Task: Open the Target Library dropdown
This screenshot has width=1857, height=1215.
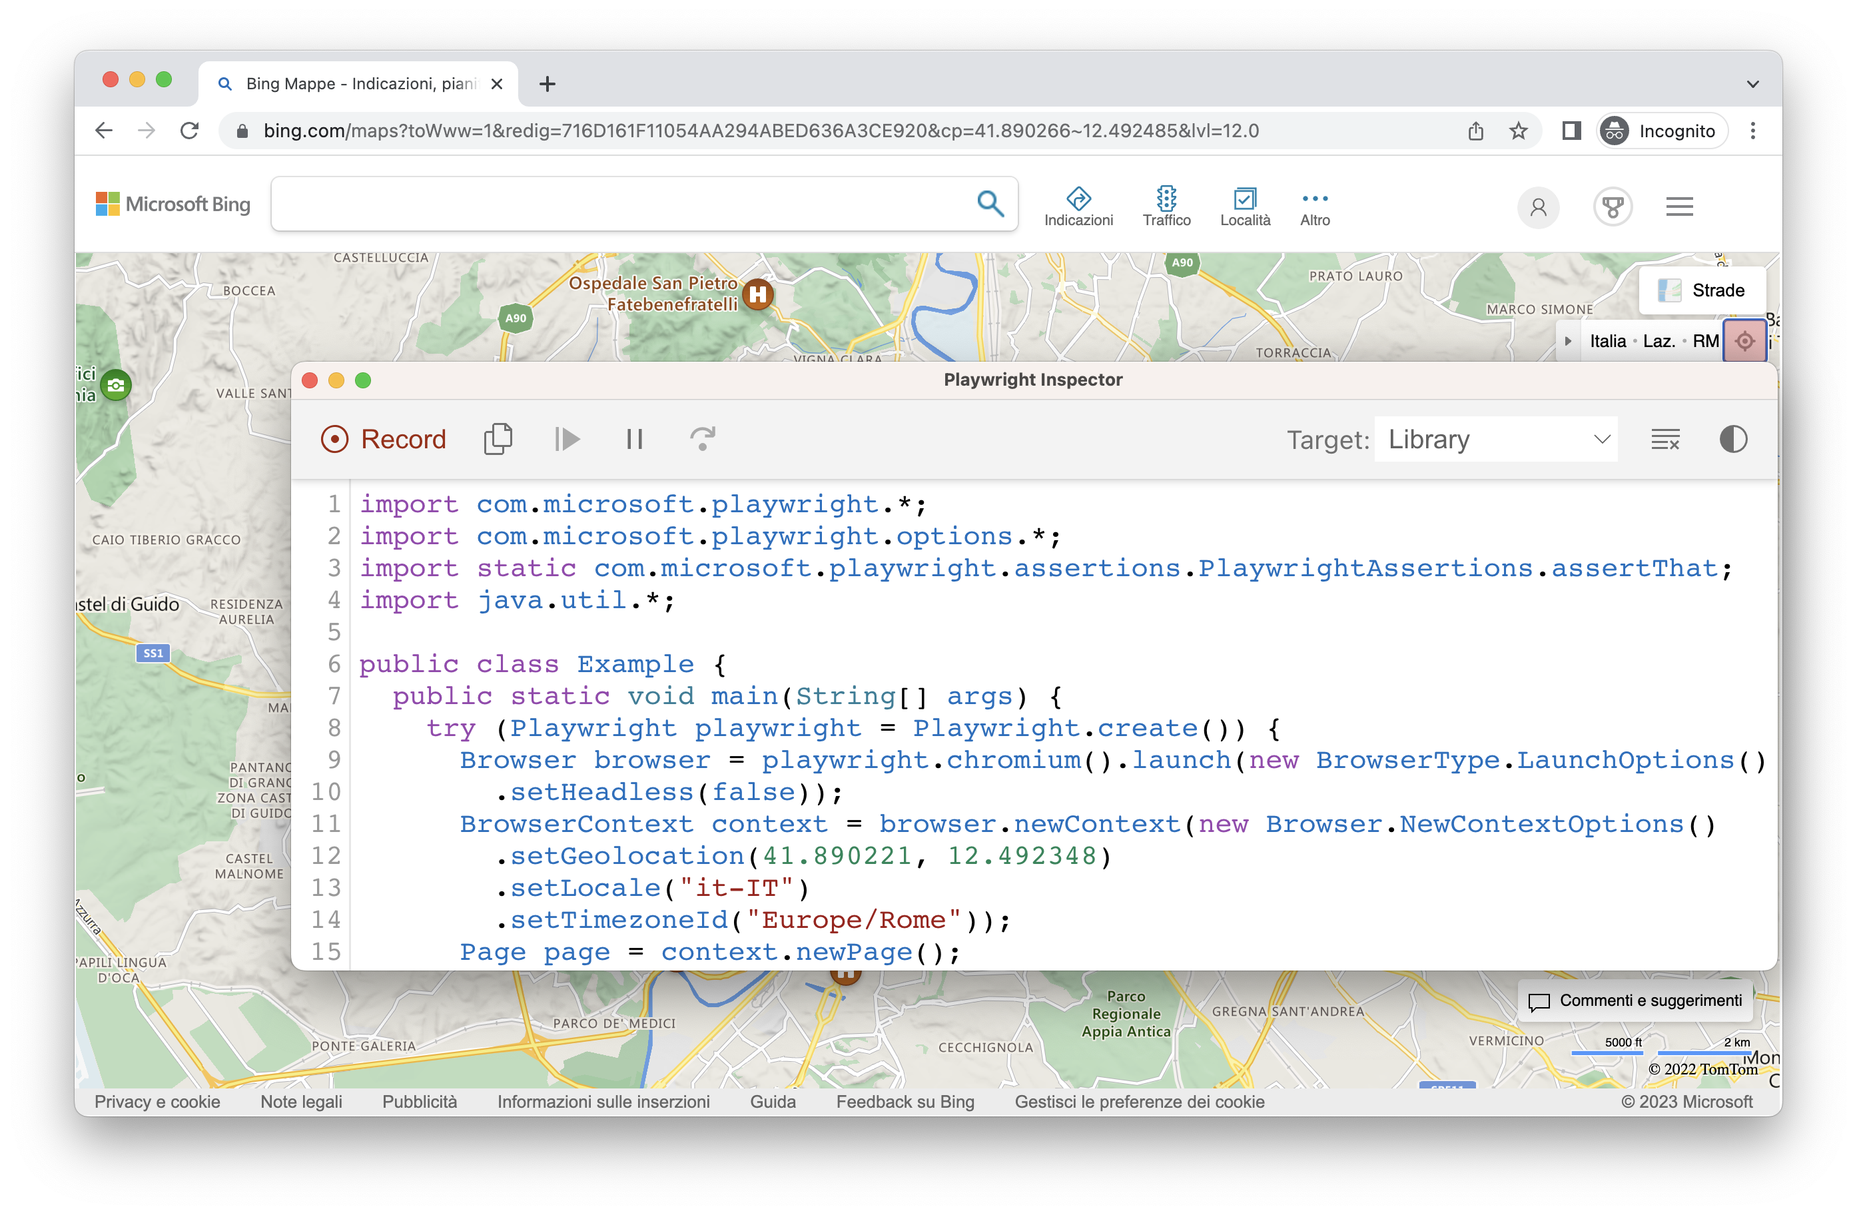Action: tap(1496, 440)
